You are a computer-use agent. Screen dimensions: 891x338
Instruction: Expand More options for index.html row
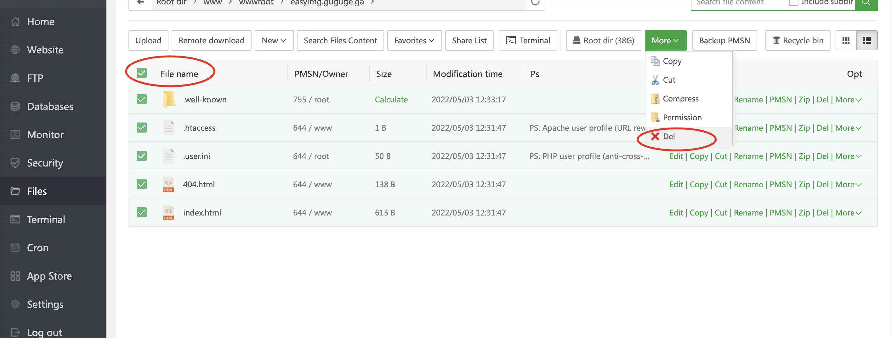[848, 213]
